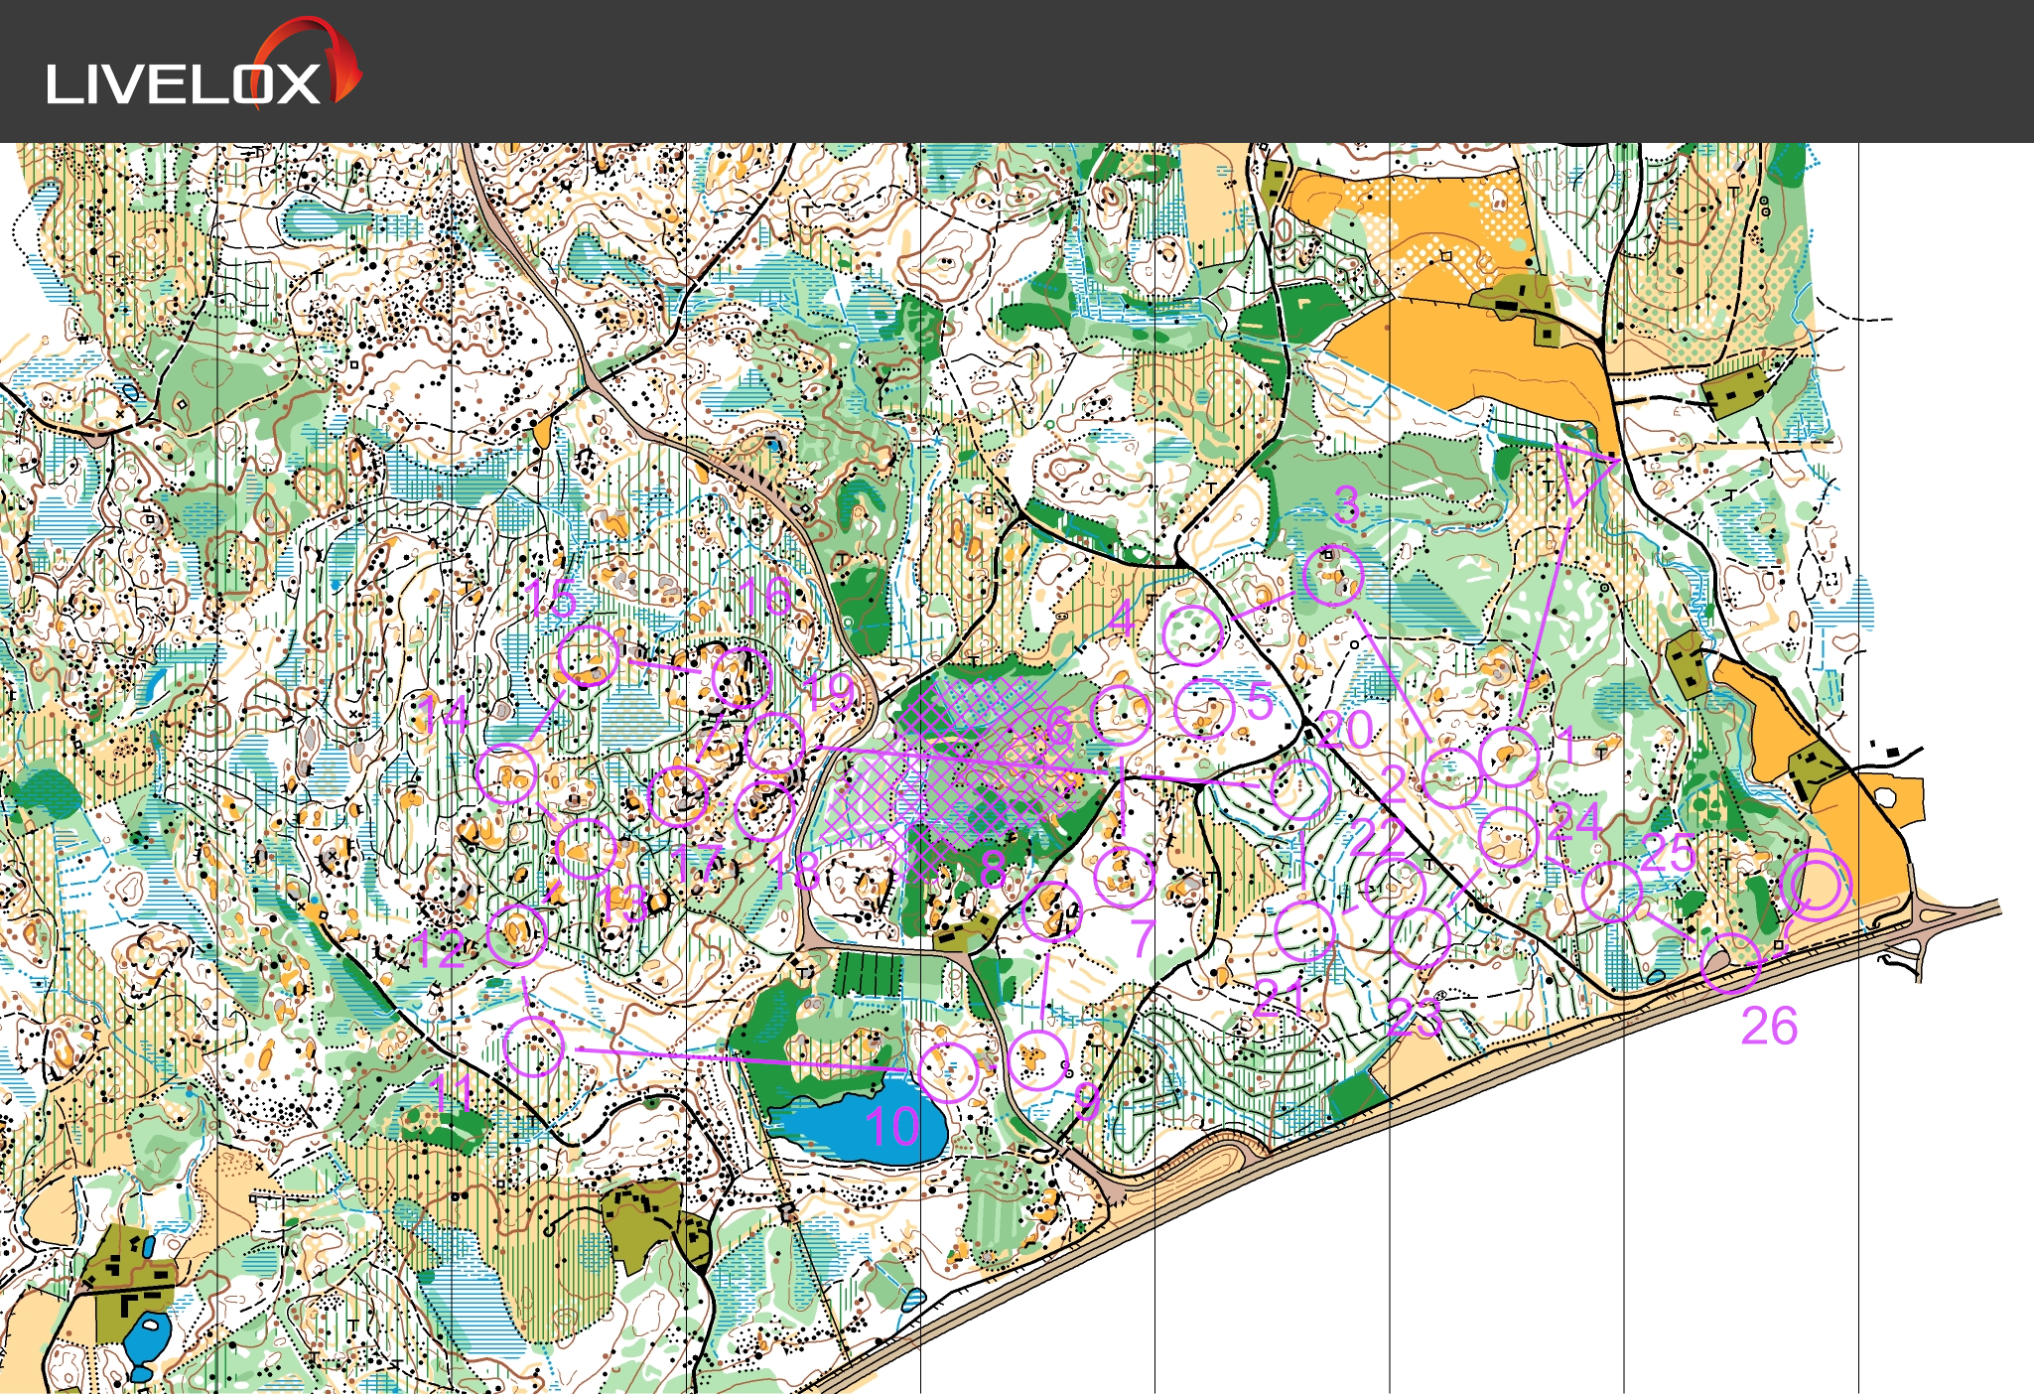The width and height of the screenshot is (2034, 1394).
Task: Click control circle 14 on the map
Action: click(x=506, y=773)
